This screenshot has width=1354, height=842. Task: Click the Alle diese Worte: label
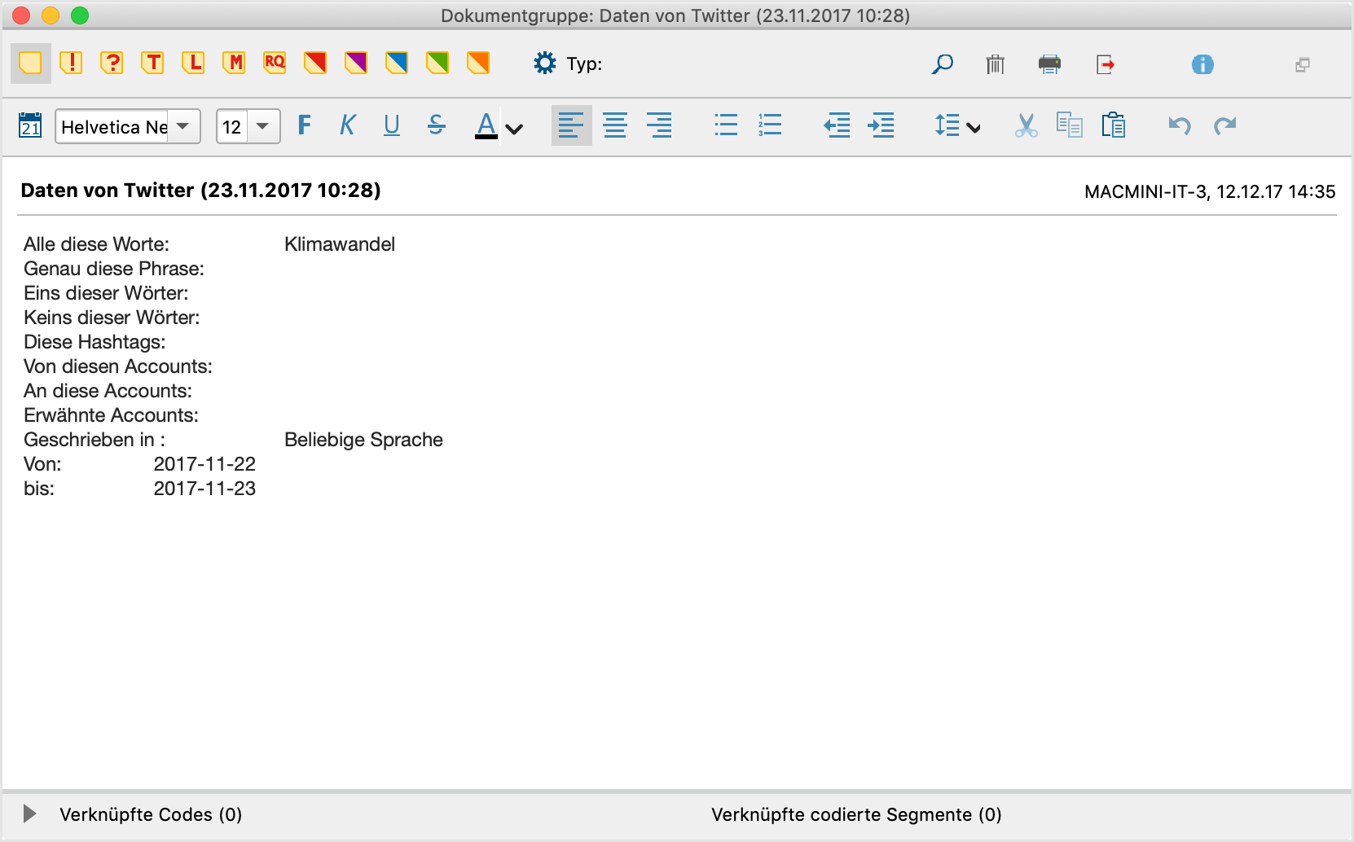96,244
